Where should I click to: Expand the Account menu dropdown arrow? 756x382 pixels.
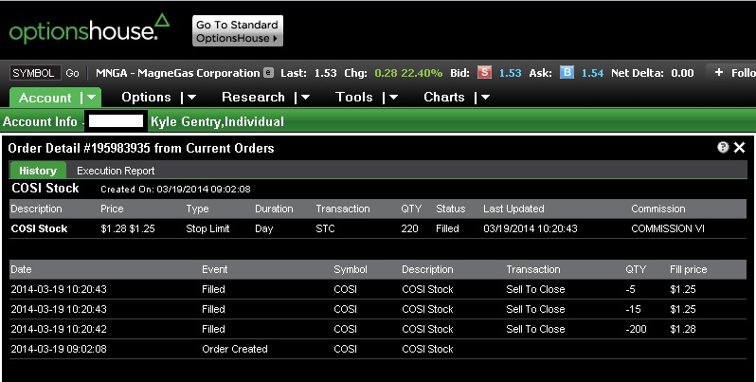click(x=89, y=97)
